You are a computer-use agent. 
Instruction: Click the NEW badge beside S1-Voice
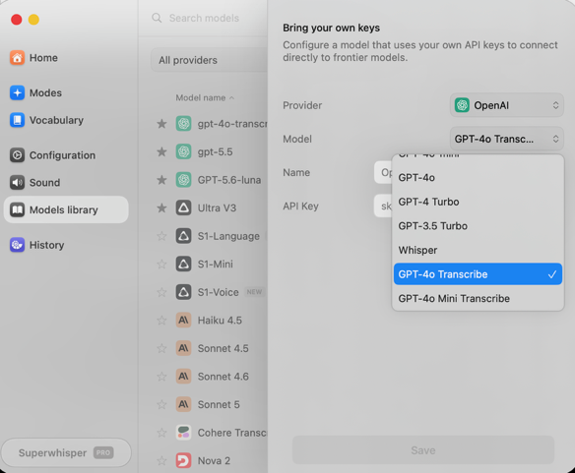click(254, 292)
